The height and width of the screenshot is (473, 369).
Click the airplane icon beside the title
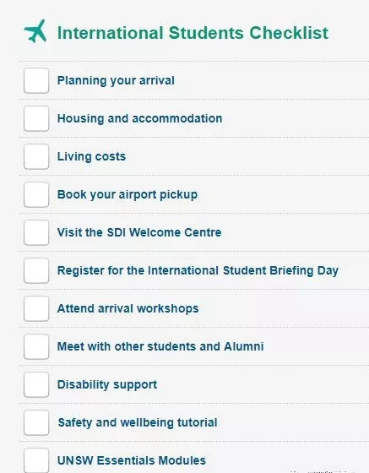coord(35,31)
